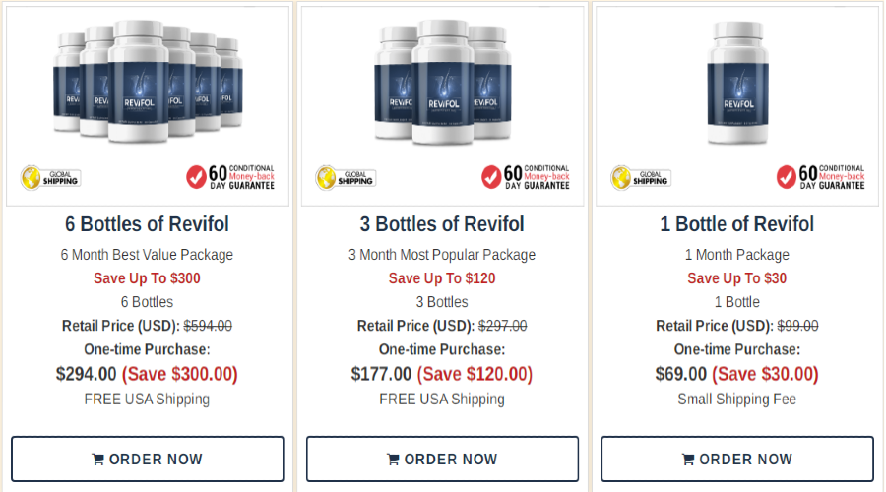Image resolution: width=886 pixels, height=492 pixels.
Task: Click Global Shipping badge on 6-bottle package
Action: click(x=51, y=178)
